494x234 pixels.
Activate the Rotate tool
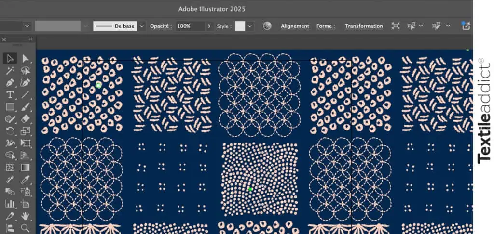(10, 131)
